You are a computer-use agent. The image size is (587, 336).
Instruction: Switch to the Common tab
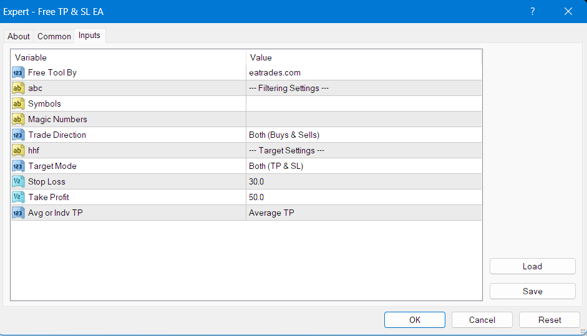click(54, 36)
